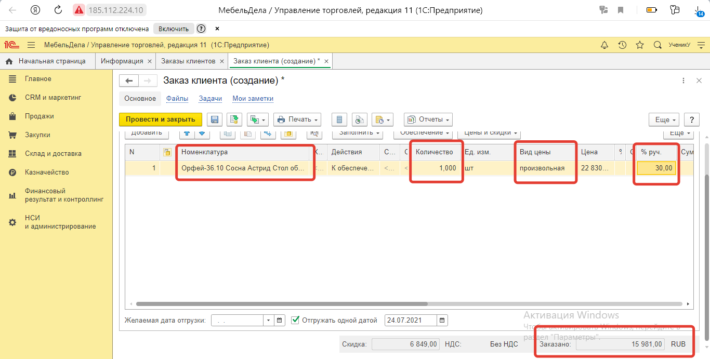Image resolution: width=710 pixels, height=359 pixels.
Task: Dismiss the malware protection notice bar
Action: 217,29
